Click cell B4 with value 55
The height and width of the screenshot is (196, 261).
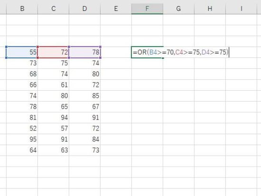[22, 52]
